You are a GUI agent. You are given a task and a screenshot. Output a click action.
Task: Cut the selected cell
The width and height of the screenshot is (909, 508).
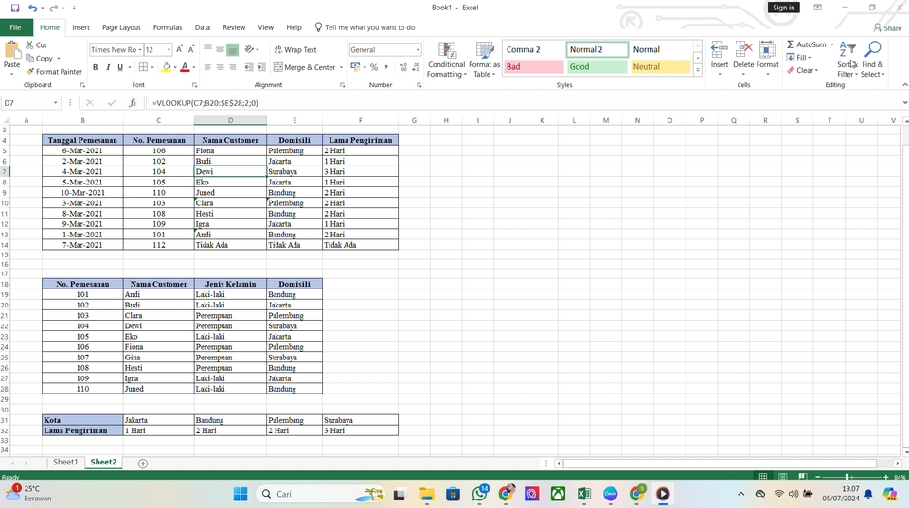(36, 44)
